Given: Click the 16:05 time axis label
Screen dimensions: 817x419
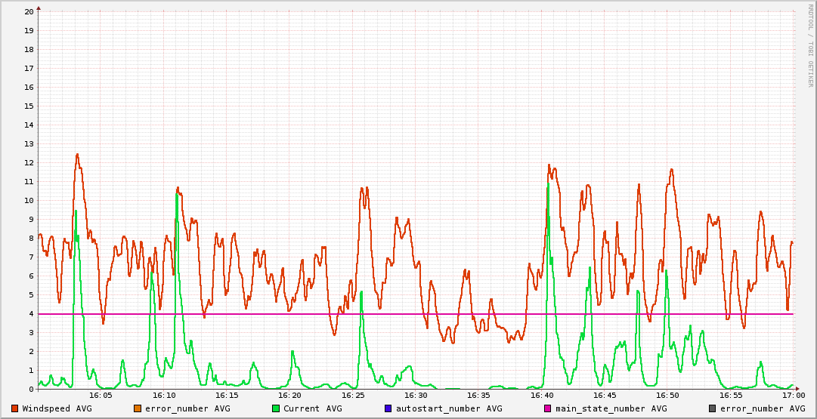Looking at the screenshot, I should pos(101,395).
